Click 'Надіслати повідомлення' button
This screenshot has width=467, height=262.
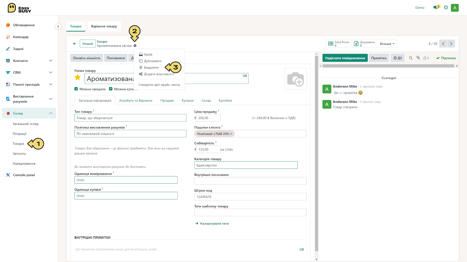[345, 58]
